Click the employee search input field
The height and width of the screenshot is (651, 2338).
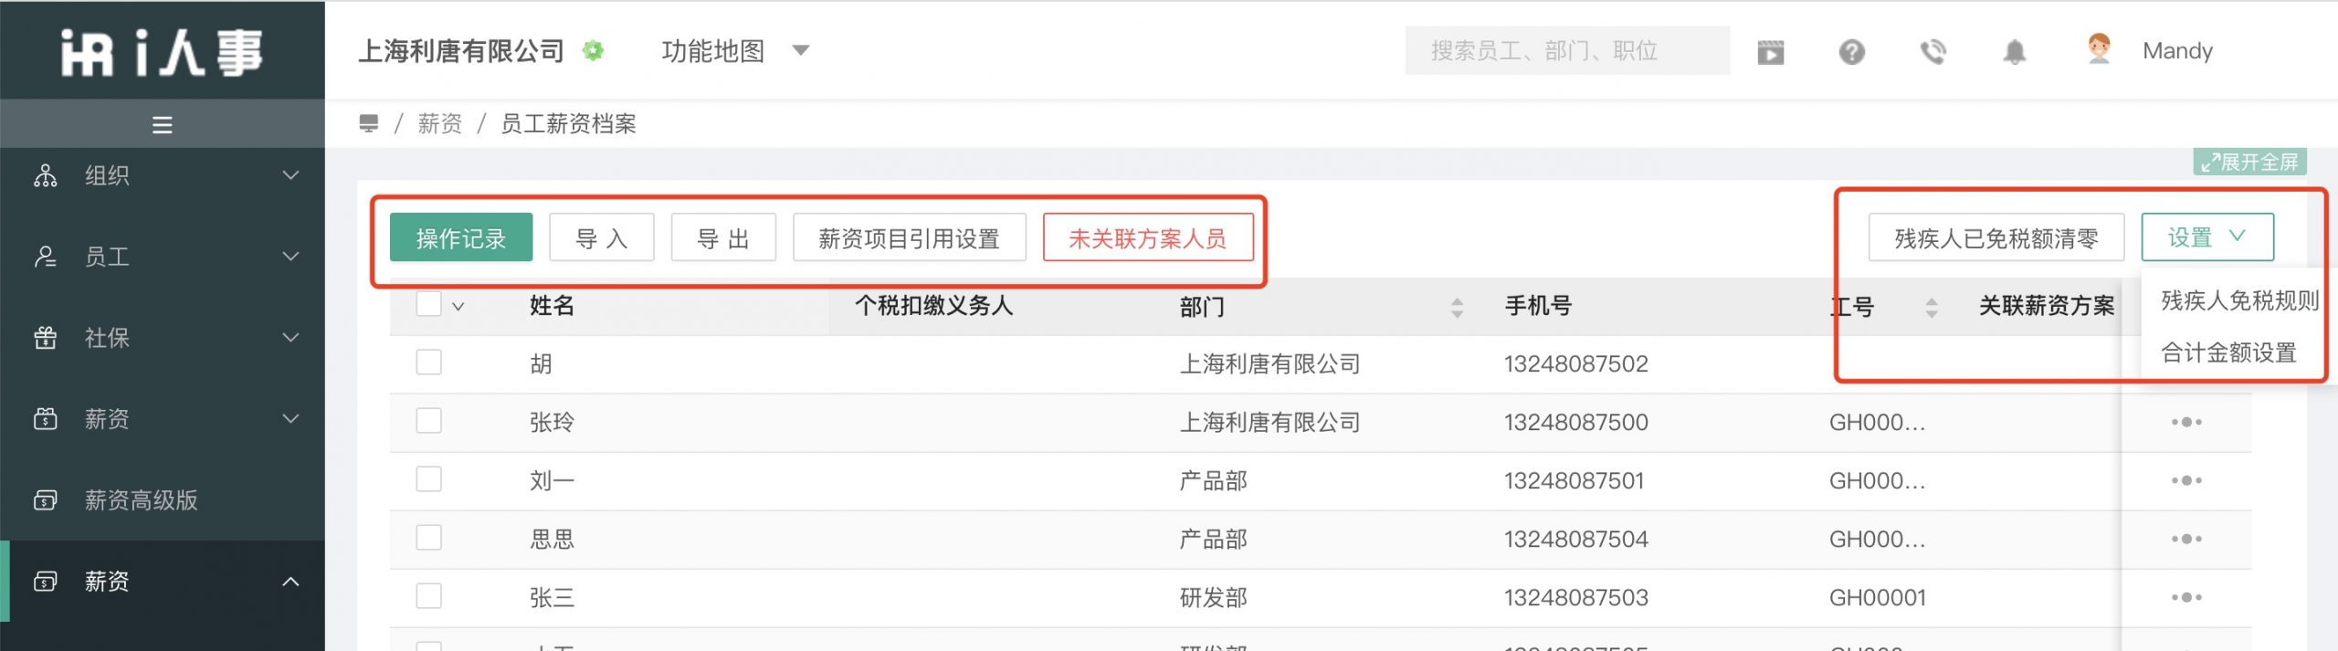pyautogui.click(x=1567, y=51)
